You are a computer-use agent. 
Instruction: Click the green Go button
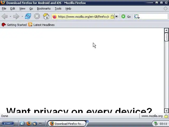tap(126, 17)
